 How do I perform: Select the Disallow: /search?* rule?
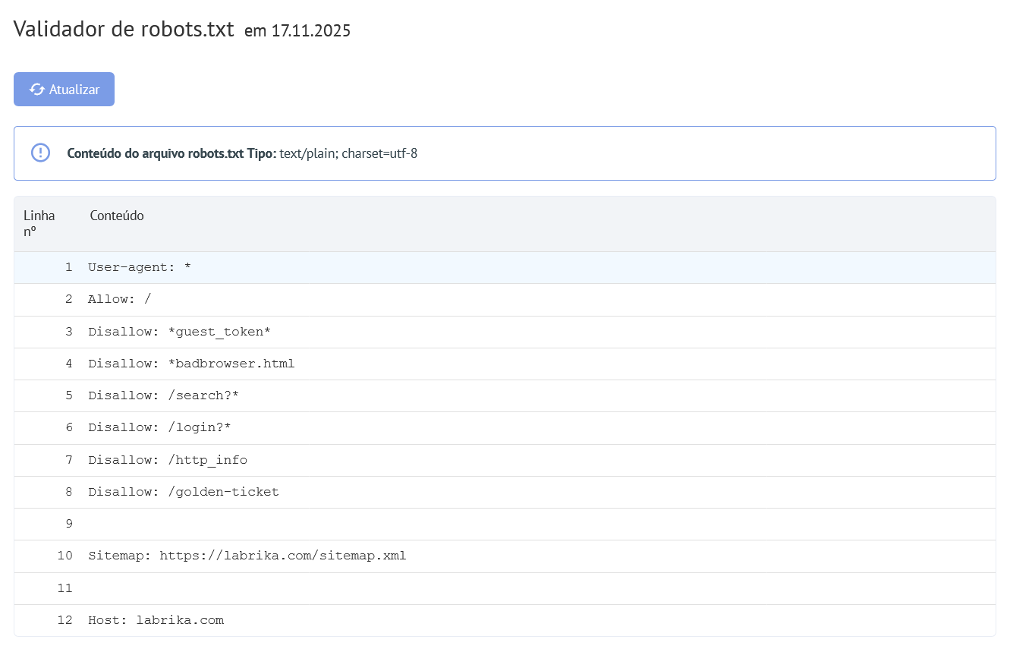(163, 395)
